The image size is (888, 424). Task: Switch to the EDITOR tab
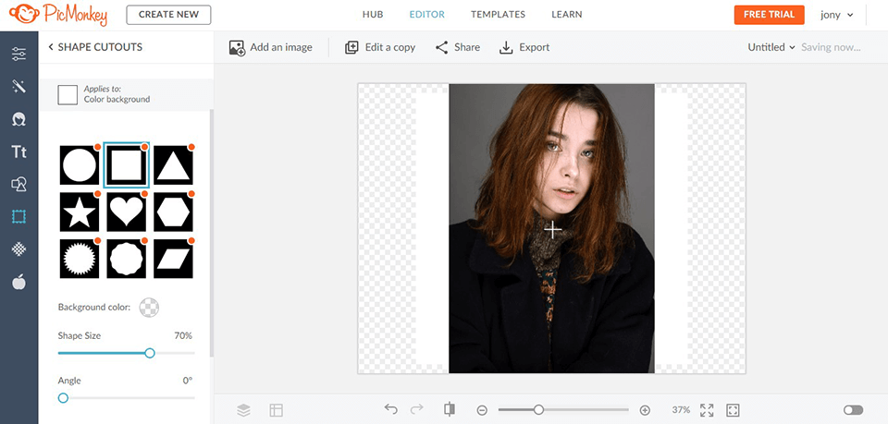click(427, 15)
